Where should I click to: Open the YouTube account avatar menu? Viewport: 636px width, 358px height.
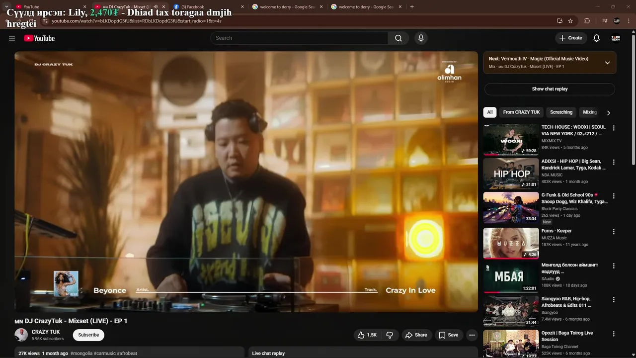point(616,38)
